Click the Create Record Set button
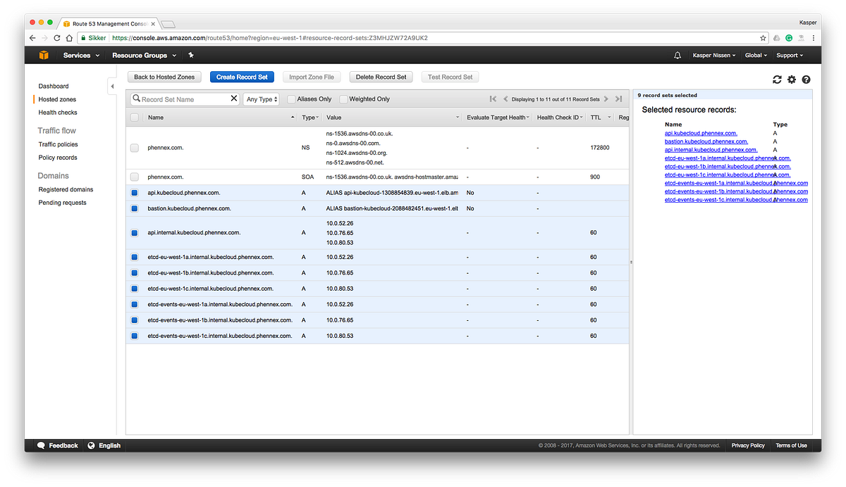This screenshot has height=487, width=846. [x=242, y=77]
